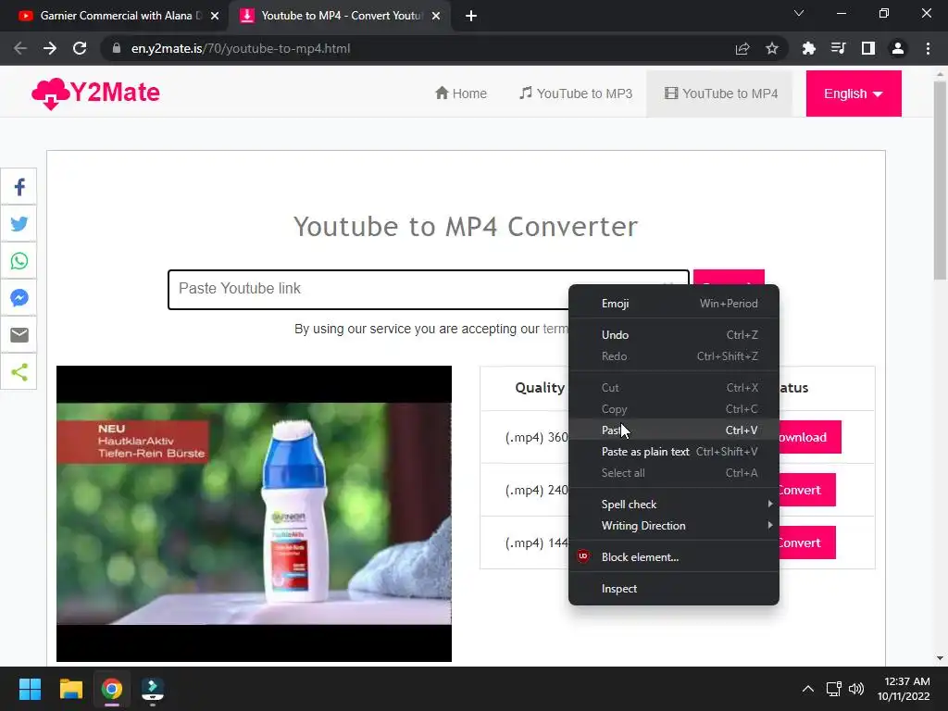Open Chrome profile icon
Viewport: 948px width, 711px height.
(898, 48)
